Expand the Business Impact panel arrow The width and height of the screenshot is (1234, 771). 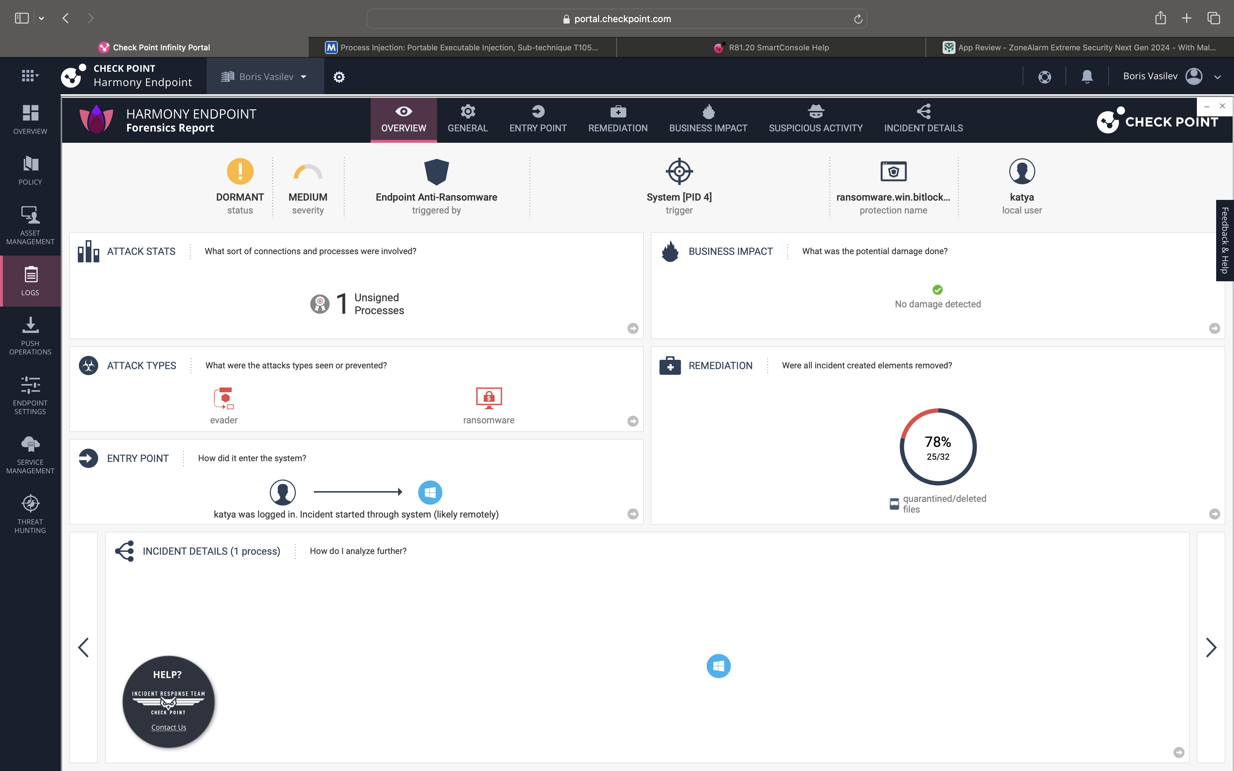pos(1215,328)
